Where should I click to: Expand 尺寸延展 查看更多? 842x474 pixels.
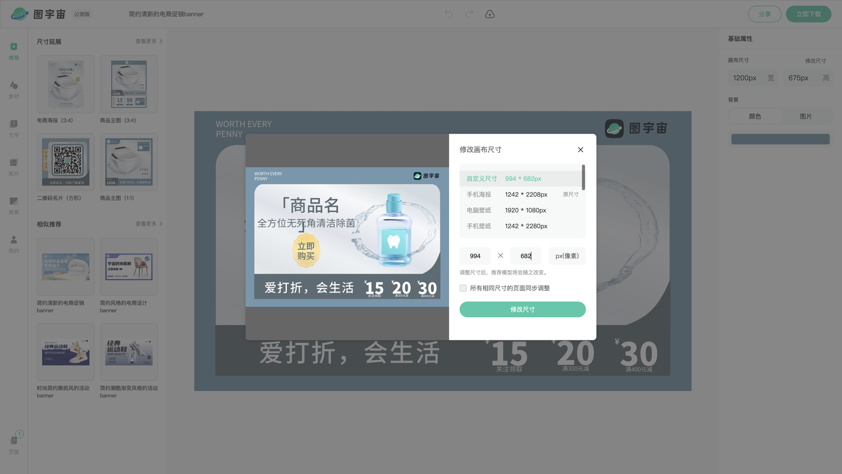tap(149, 42)
